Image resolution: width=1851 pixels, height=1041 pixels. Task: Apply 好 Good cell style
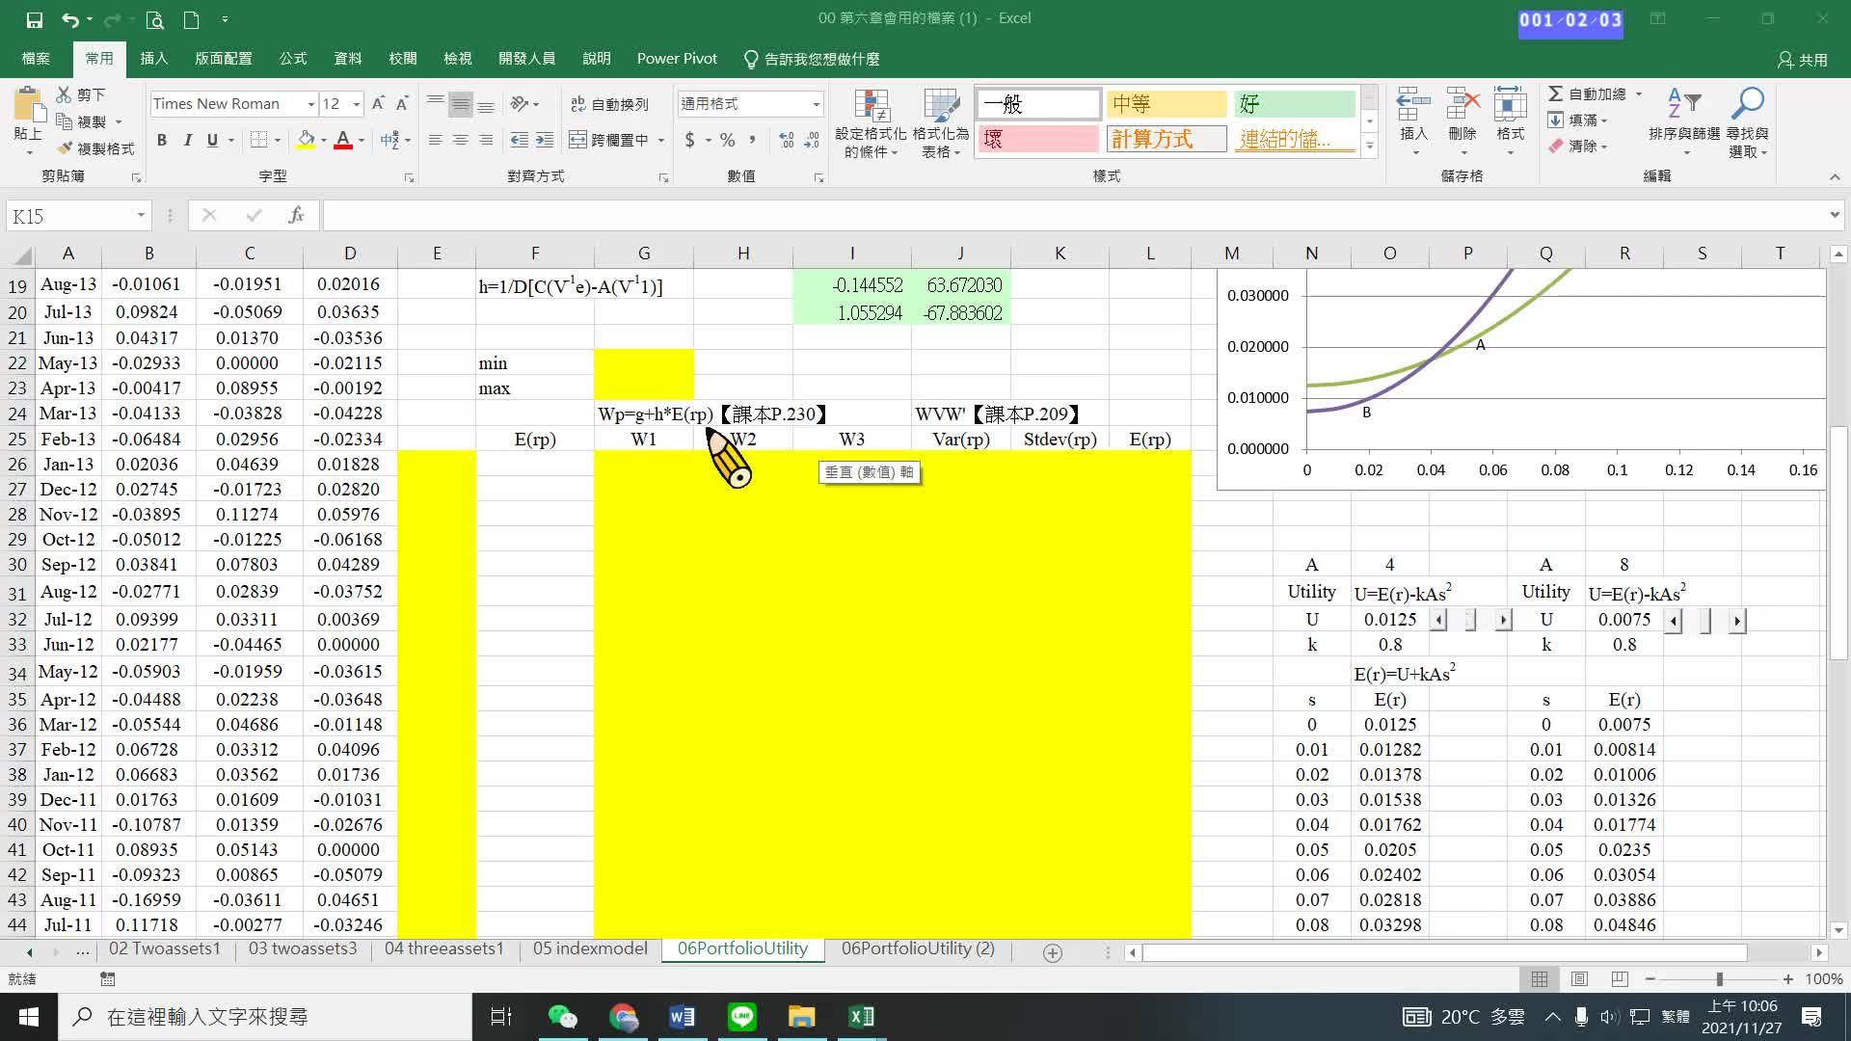(x=1295, y=103)
